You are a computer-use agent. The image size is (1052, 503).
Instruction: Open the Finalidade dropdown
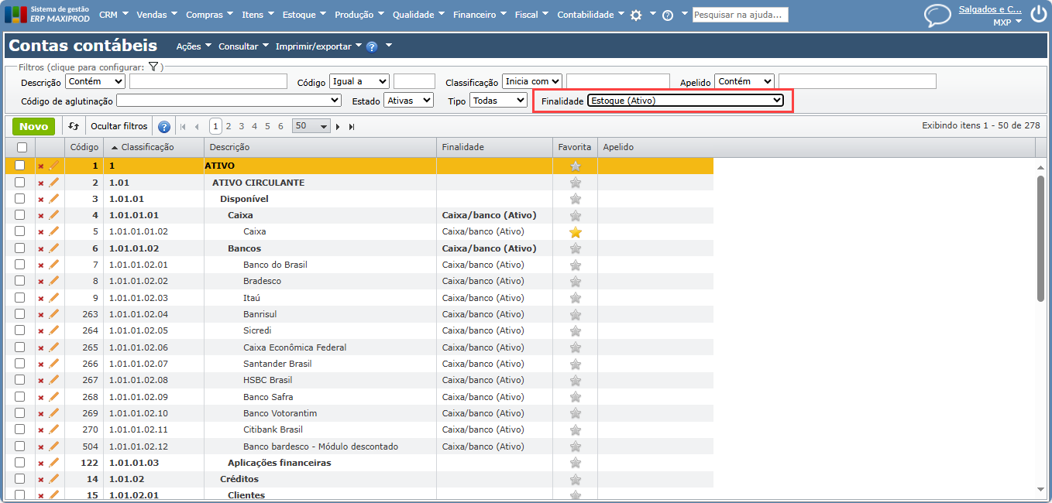tap(685, 101)
